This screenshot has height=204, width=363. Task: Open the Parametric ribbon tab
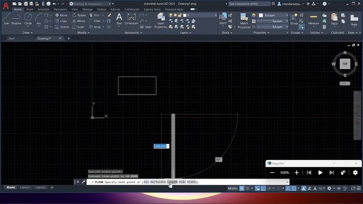[61, 10]
